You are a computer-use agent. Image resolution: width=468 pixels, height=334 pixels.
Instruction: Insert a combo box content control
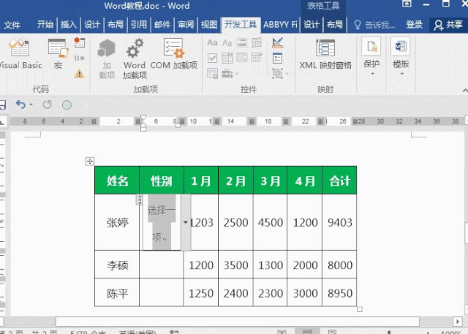tap(227, 58)
